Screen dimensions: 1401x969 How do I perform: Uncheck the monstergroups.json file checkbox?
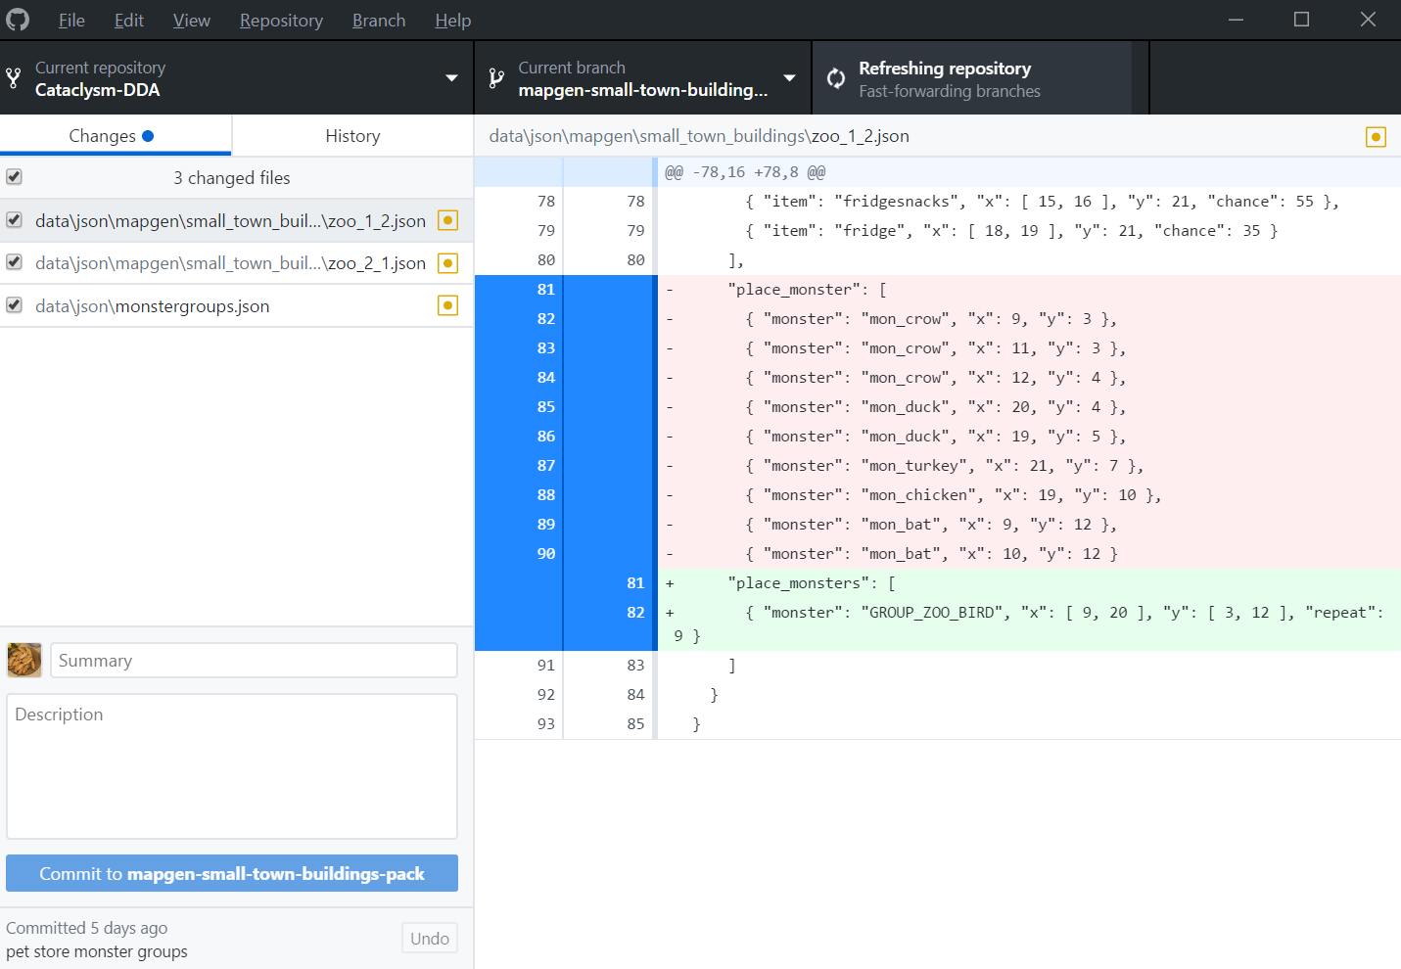(x=14, y=305)
